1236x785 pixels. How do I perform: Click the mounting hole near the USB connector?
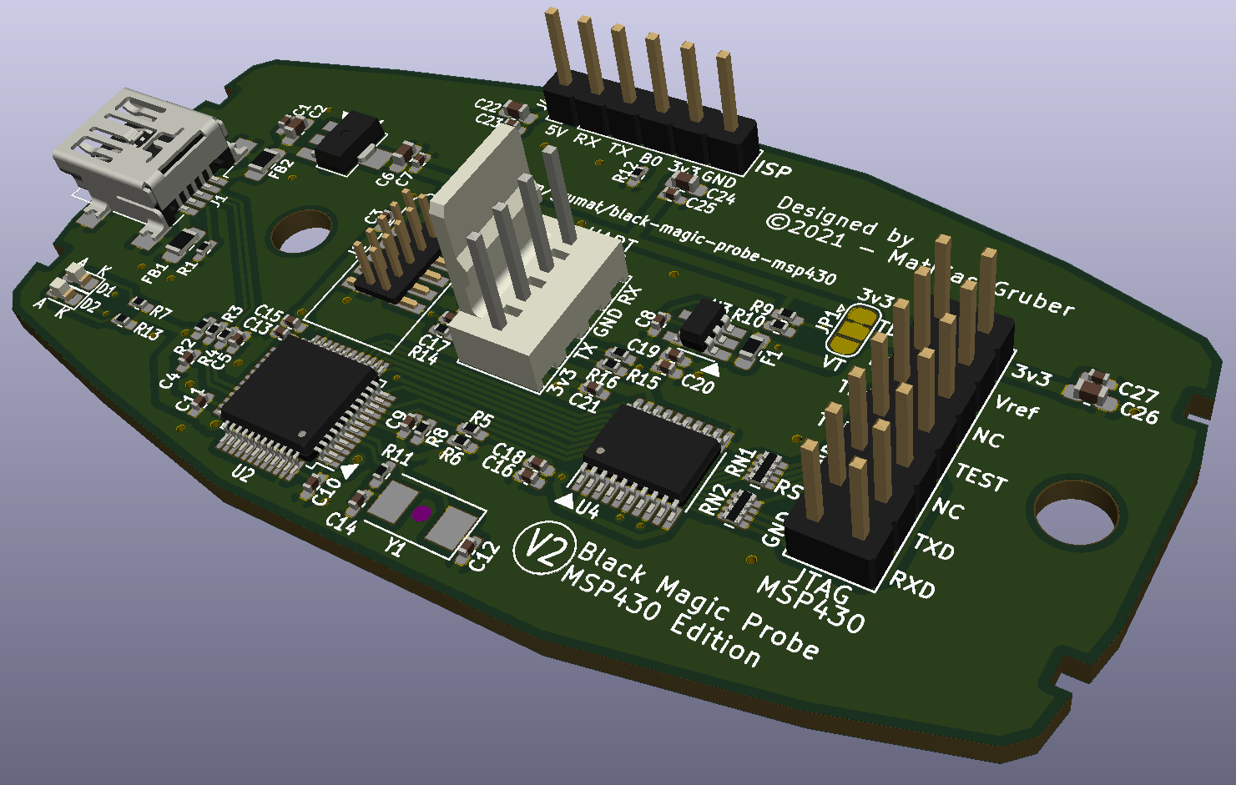coord(301,230)
